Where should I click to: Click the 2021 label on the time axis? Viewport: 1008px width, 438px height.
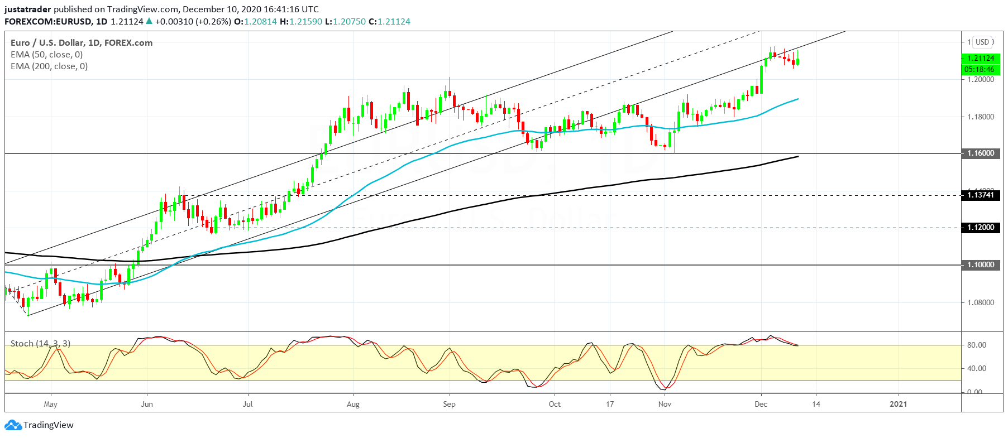tap(899, 404)
